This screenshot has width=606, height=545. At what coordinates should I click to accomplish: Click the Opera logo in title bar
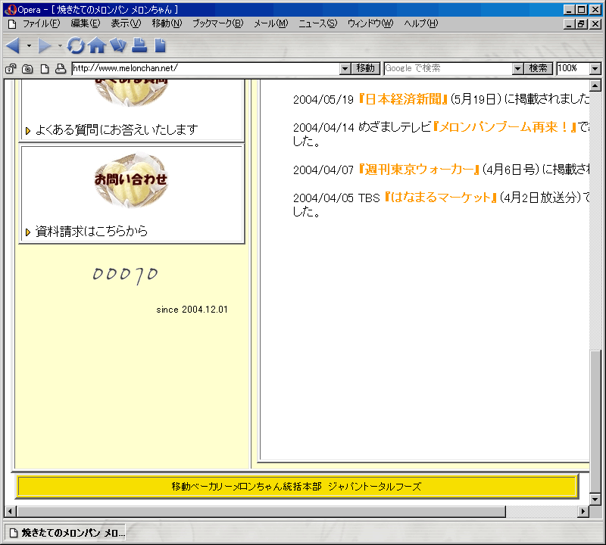click(x=11, y=10)
